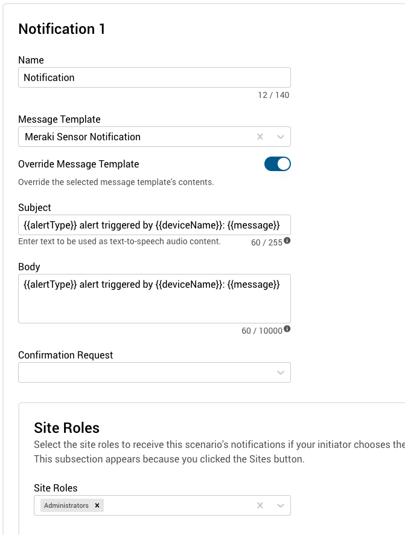
Task: Click the selected Meraki Sensor Notification template text
Action: (x=81, y=137)
